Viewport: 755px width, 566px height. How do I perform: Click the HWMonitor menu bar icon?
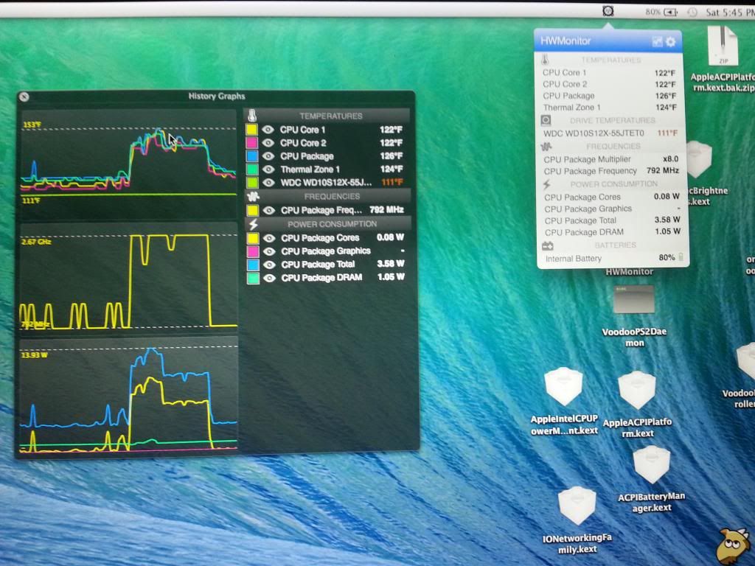pos(608,10)
